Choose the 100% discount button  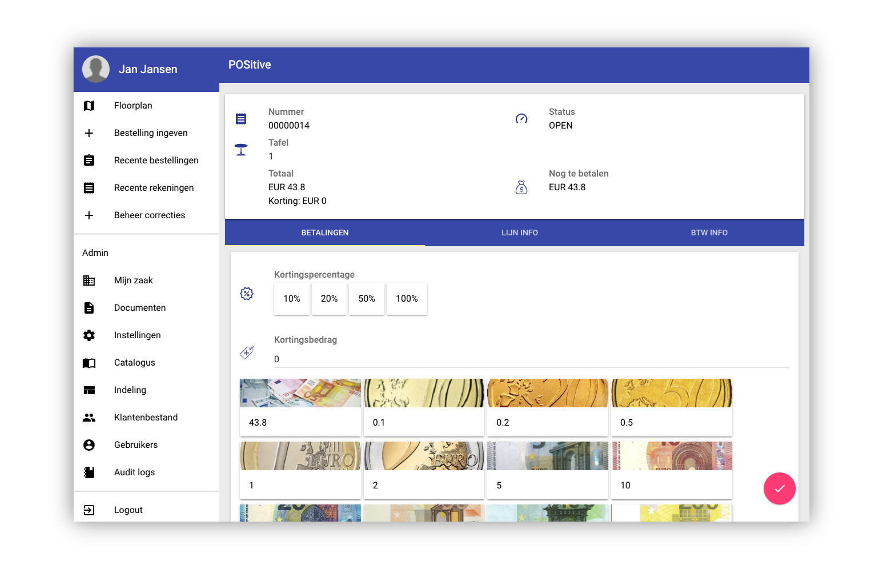407,299
